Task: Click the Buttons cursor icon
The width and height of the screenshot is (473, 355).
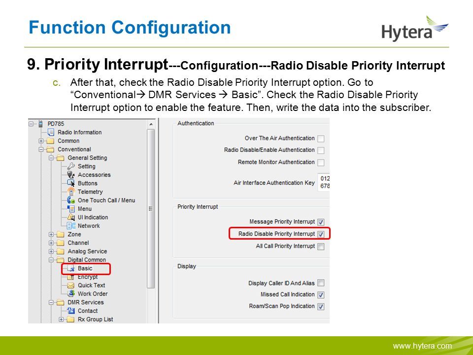Action: 71,183
